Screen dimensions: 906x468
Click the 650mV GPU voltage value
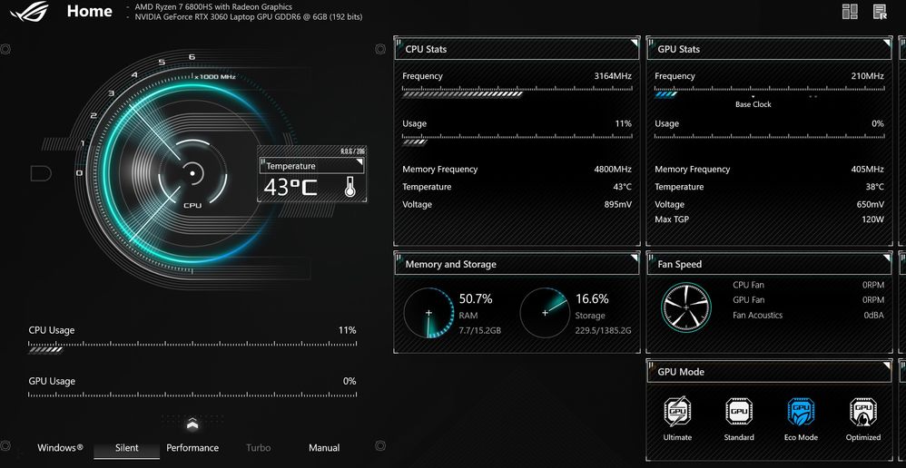[871, 204]
